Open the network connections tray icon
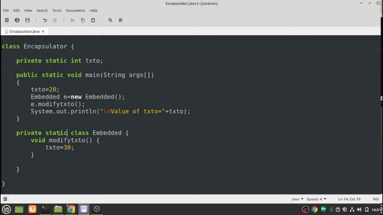 pos(352,210)
